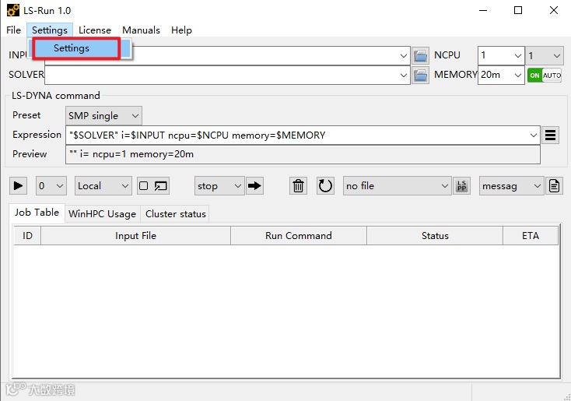
Task: Click the LS-Run gear app icon
Action: pos(13,10)
